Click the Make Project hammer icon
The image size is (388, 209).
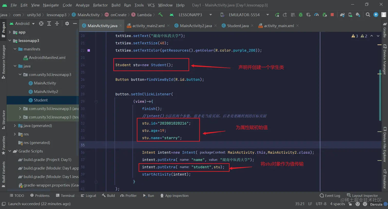click(x=160, y=15)
